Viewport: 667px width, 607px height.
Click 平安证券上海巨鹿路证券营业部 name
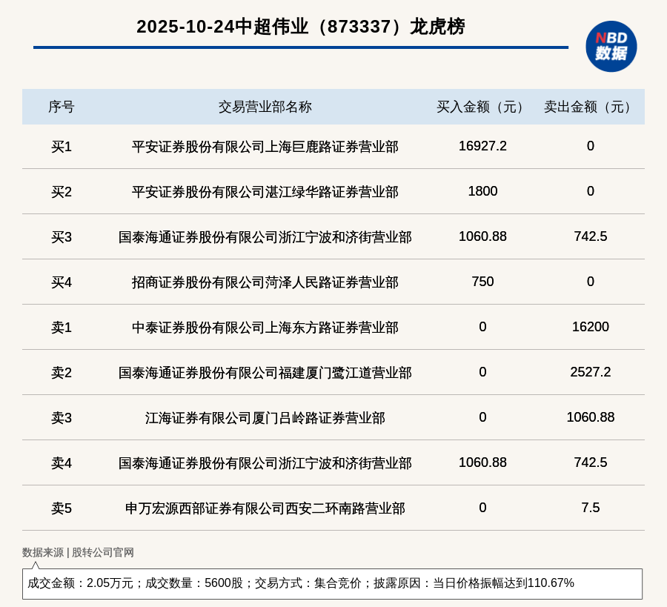point(265,147)
